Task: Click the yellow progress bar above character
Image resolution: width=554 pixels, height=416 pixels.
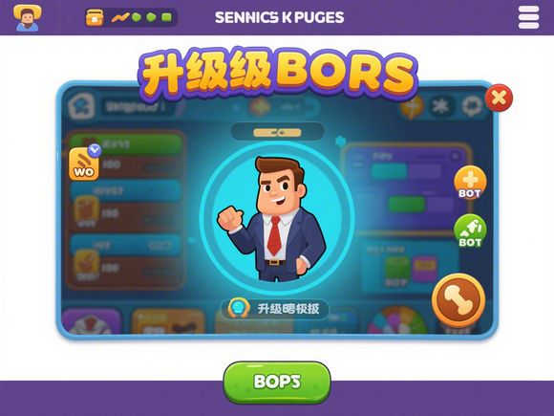Action: point(277,133)
